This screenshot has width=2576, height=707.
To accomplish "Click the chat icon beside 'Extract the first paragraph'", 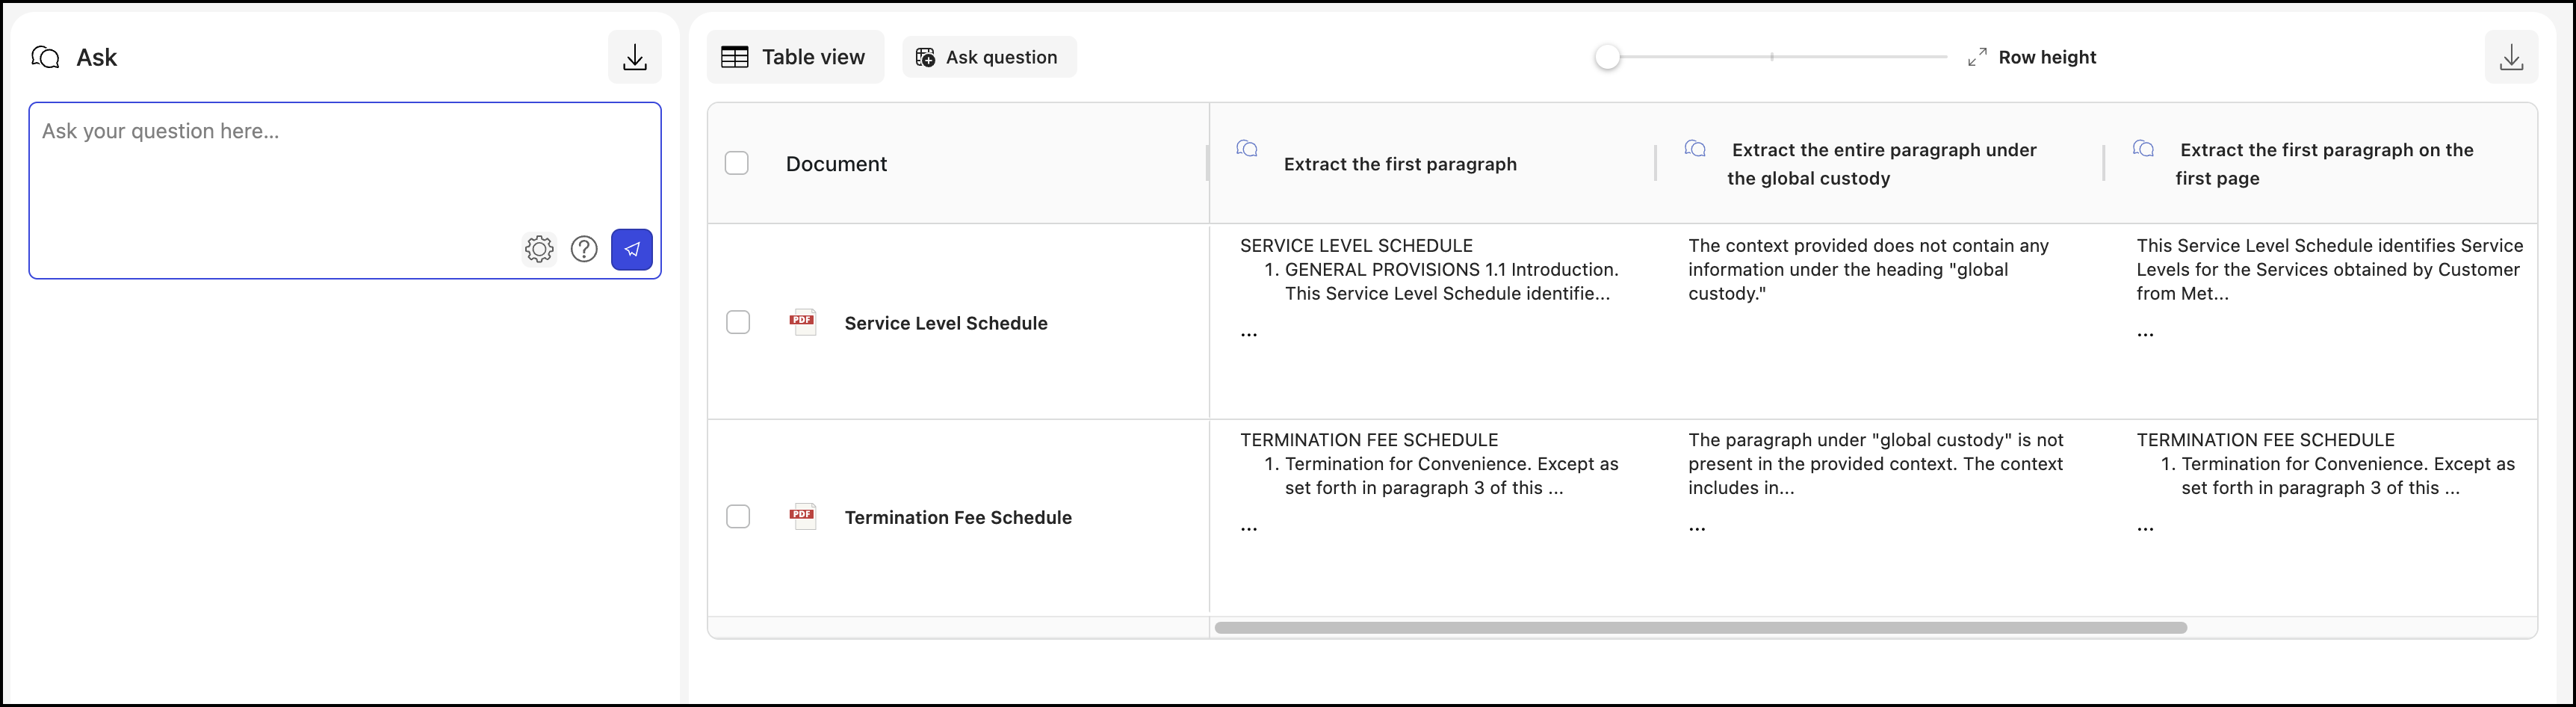I will pyautogui.click(x=1246, y=149).
